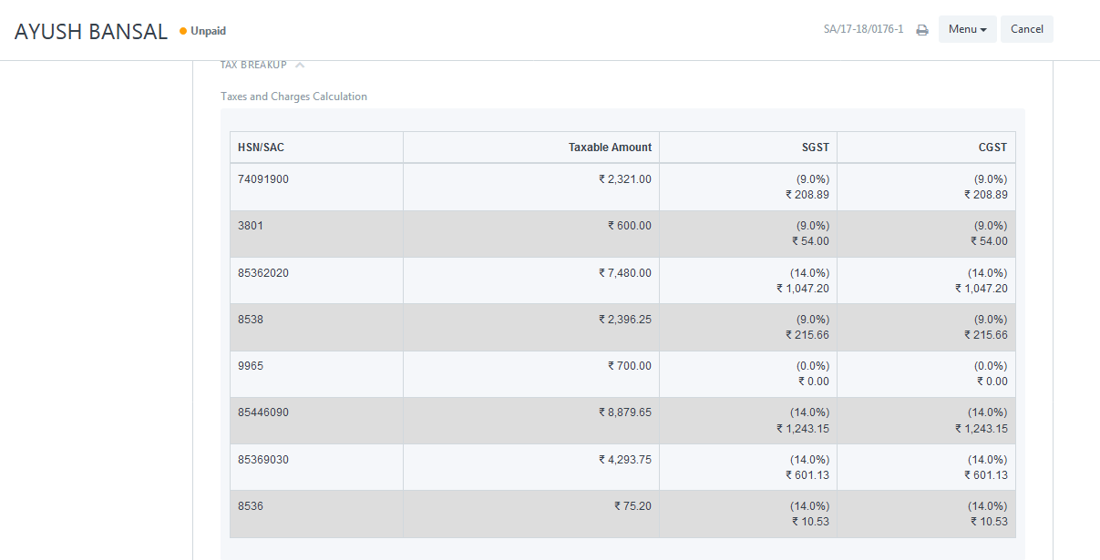Open the Menu dropdown
1100x560 pixels.
[967, 29]
